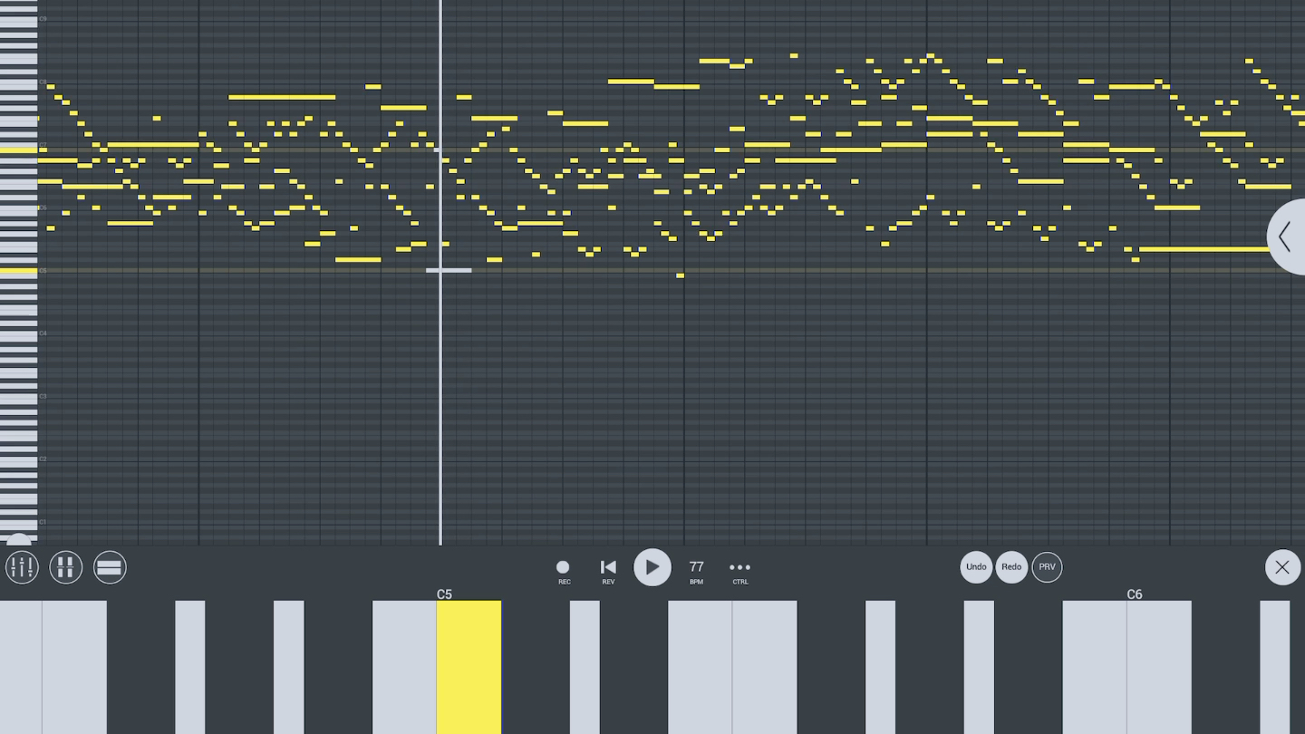Select the highlighted C7 key on the vertical keyboard

click(18, 150)
